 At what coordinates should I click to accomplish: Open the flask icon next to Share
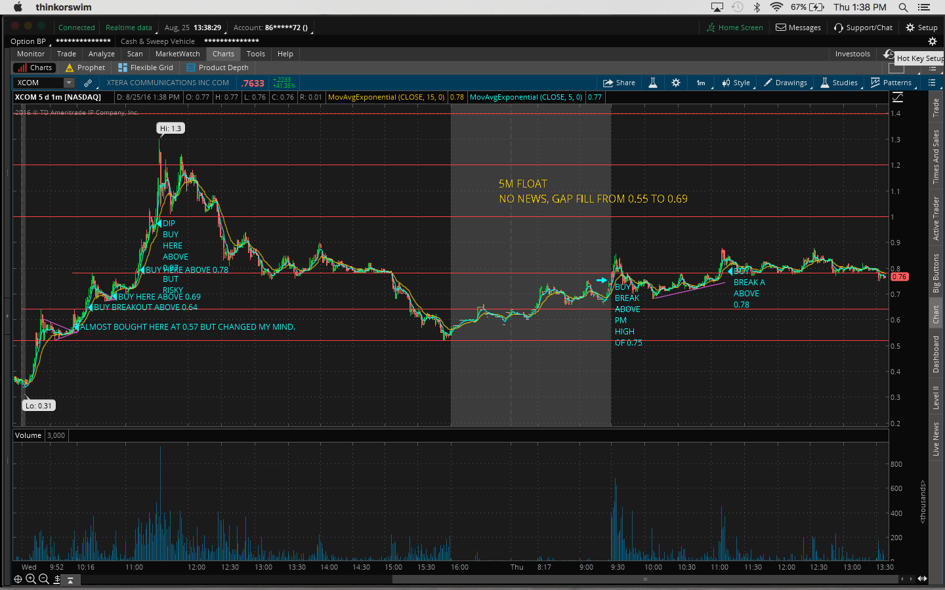653,83
